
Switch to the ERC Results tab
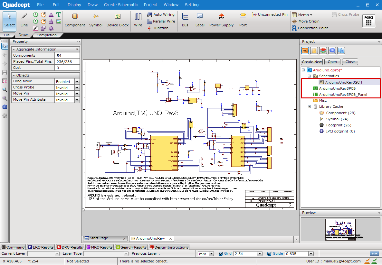pyautogui.click(x=41, y=247)
